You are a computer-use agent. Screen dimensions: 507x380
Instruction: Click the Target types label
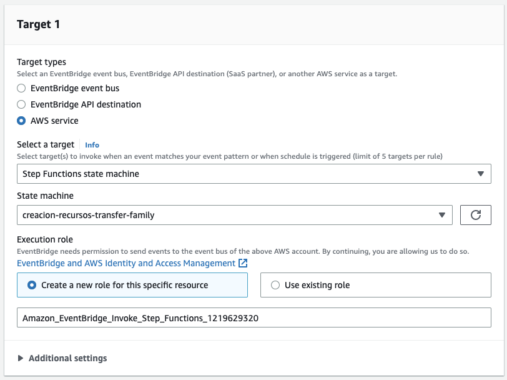[41, 62]
